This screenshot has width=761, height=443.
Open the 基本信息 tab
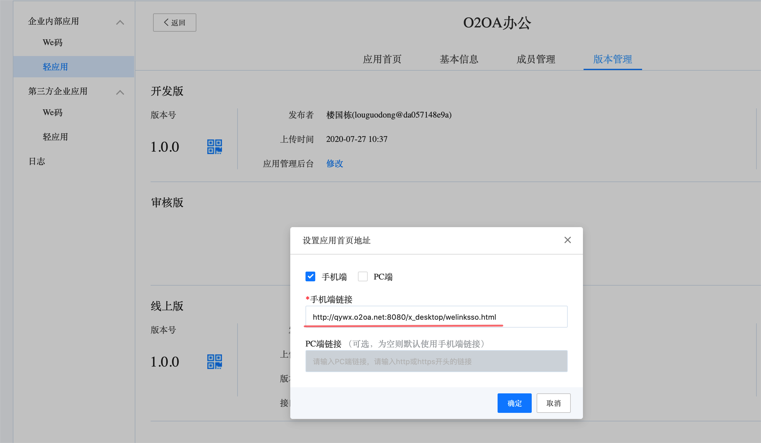[459, 59]
